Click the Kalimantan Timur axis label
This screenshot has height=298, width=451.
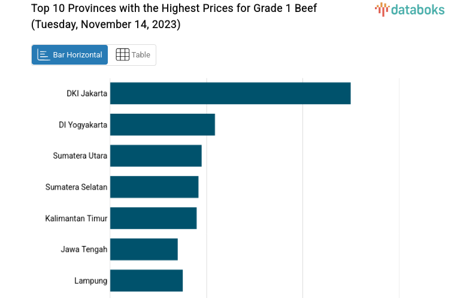pos(76,218)
